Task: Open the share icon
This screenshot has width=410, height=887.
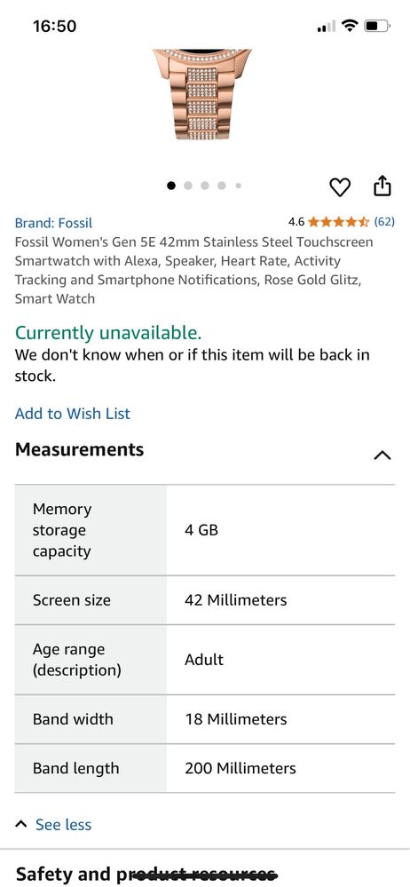Action: tap(382, 186)
